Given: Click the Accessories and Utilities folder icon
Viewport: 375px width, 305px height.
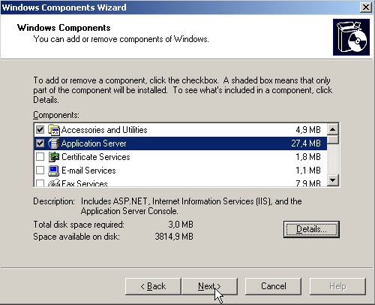Looking at the screenshot, I should coord(54,130).
